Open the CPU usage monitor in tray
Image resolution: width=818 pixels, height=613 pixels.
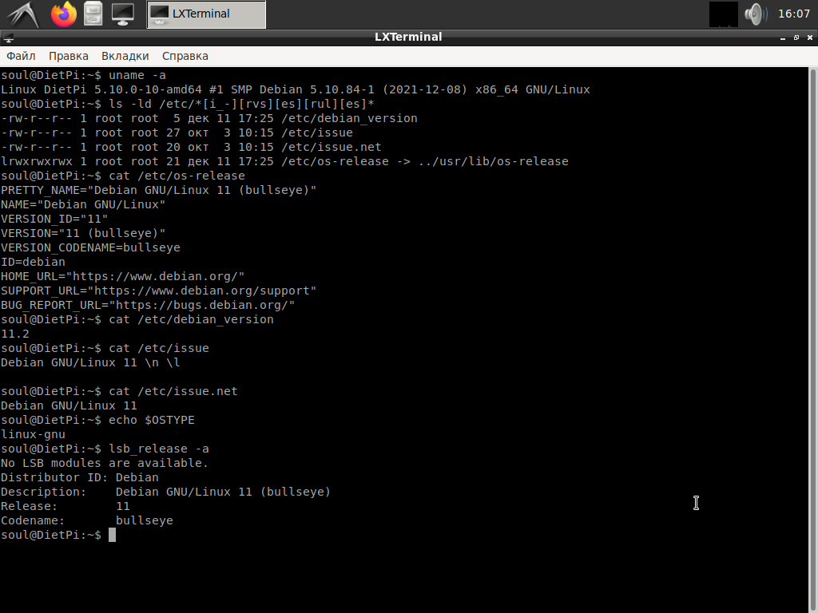[x=724, y=14]
